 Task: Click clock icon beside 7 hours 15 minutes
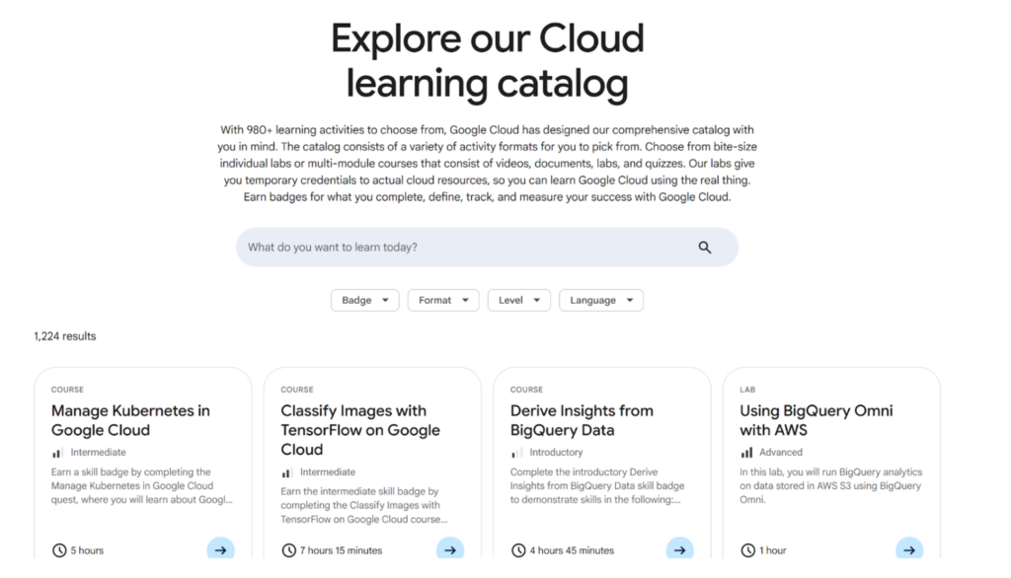289,550
